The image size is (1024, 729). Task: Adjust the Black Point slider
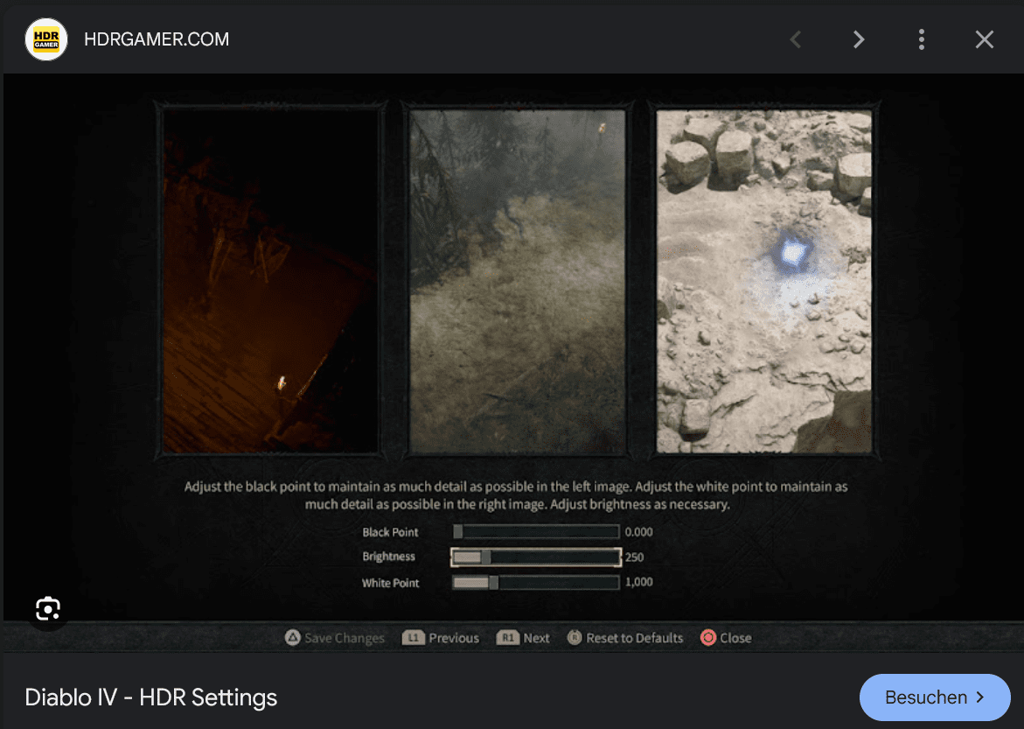(535, 531)
